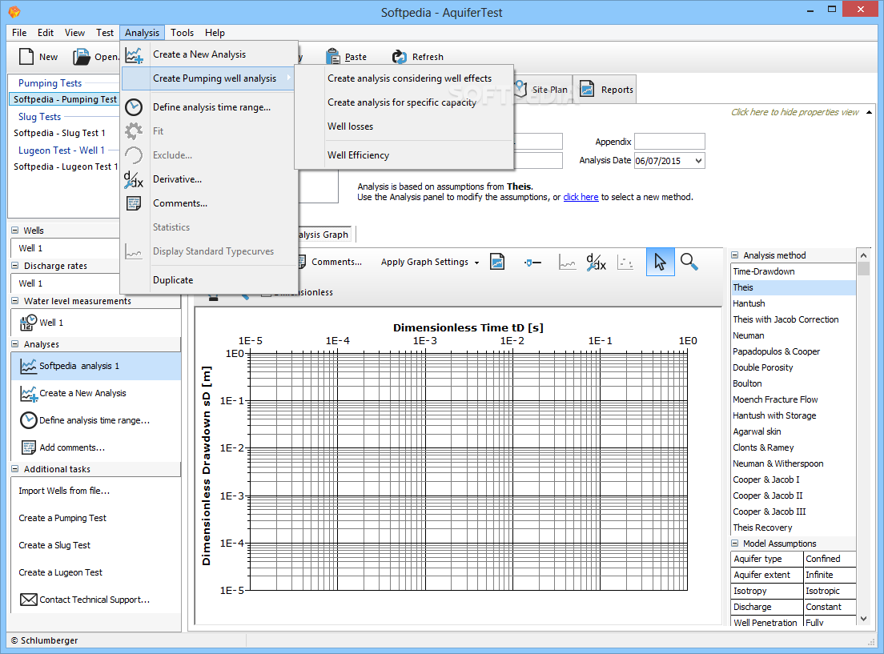The height and width of the screenshot is (654, 884).
Task: Click the envelope Contact Technical Support icon
Action: 28,600
